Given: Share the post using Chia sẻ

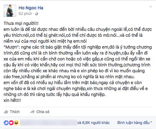Looking at the screenshot, I should click(x=43, y=112).
